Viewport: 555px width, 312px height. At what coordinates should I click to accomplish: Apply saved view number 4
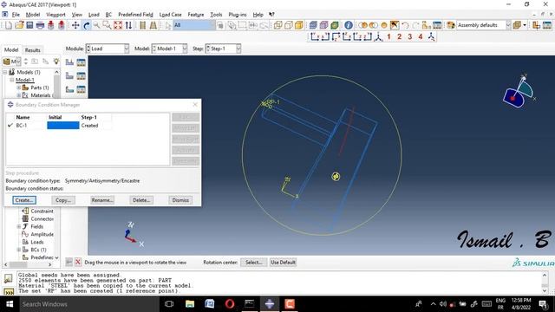(x=421, y=36)
